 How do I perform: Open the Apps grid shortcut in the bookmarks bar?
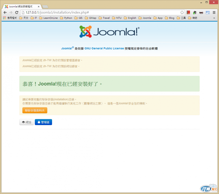pos(10,18)
